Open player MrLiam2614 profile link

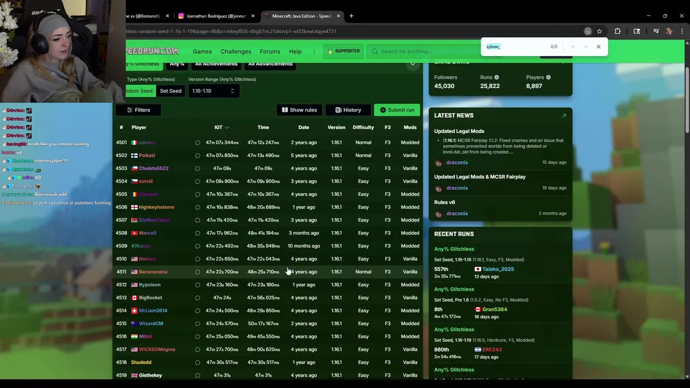tap(153, 311)
